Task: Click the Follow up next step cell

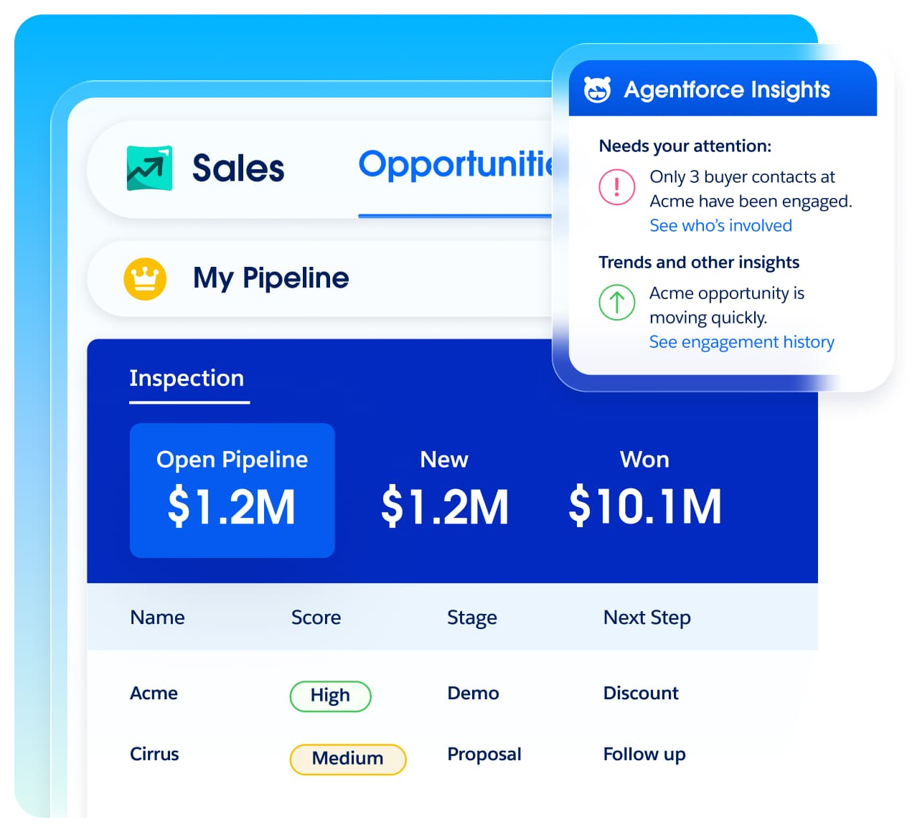Action: pos(644,755)
